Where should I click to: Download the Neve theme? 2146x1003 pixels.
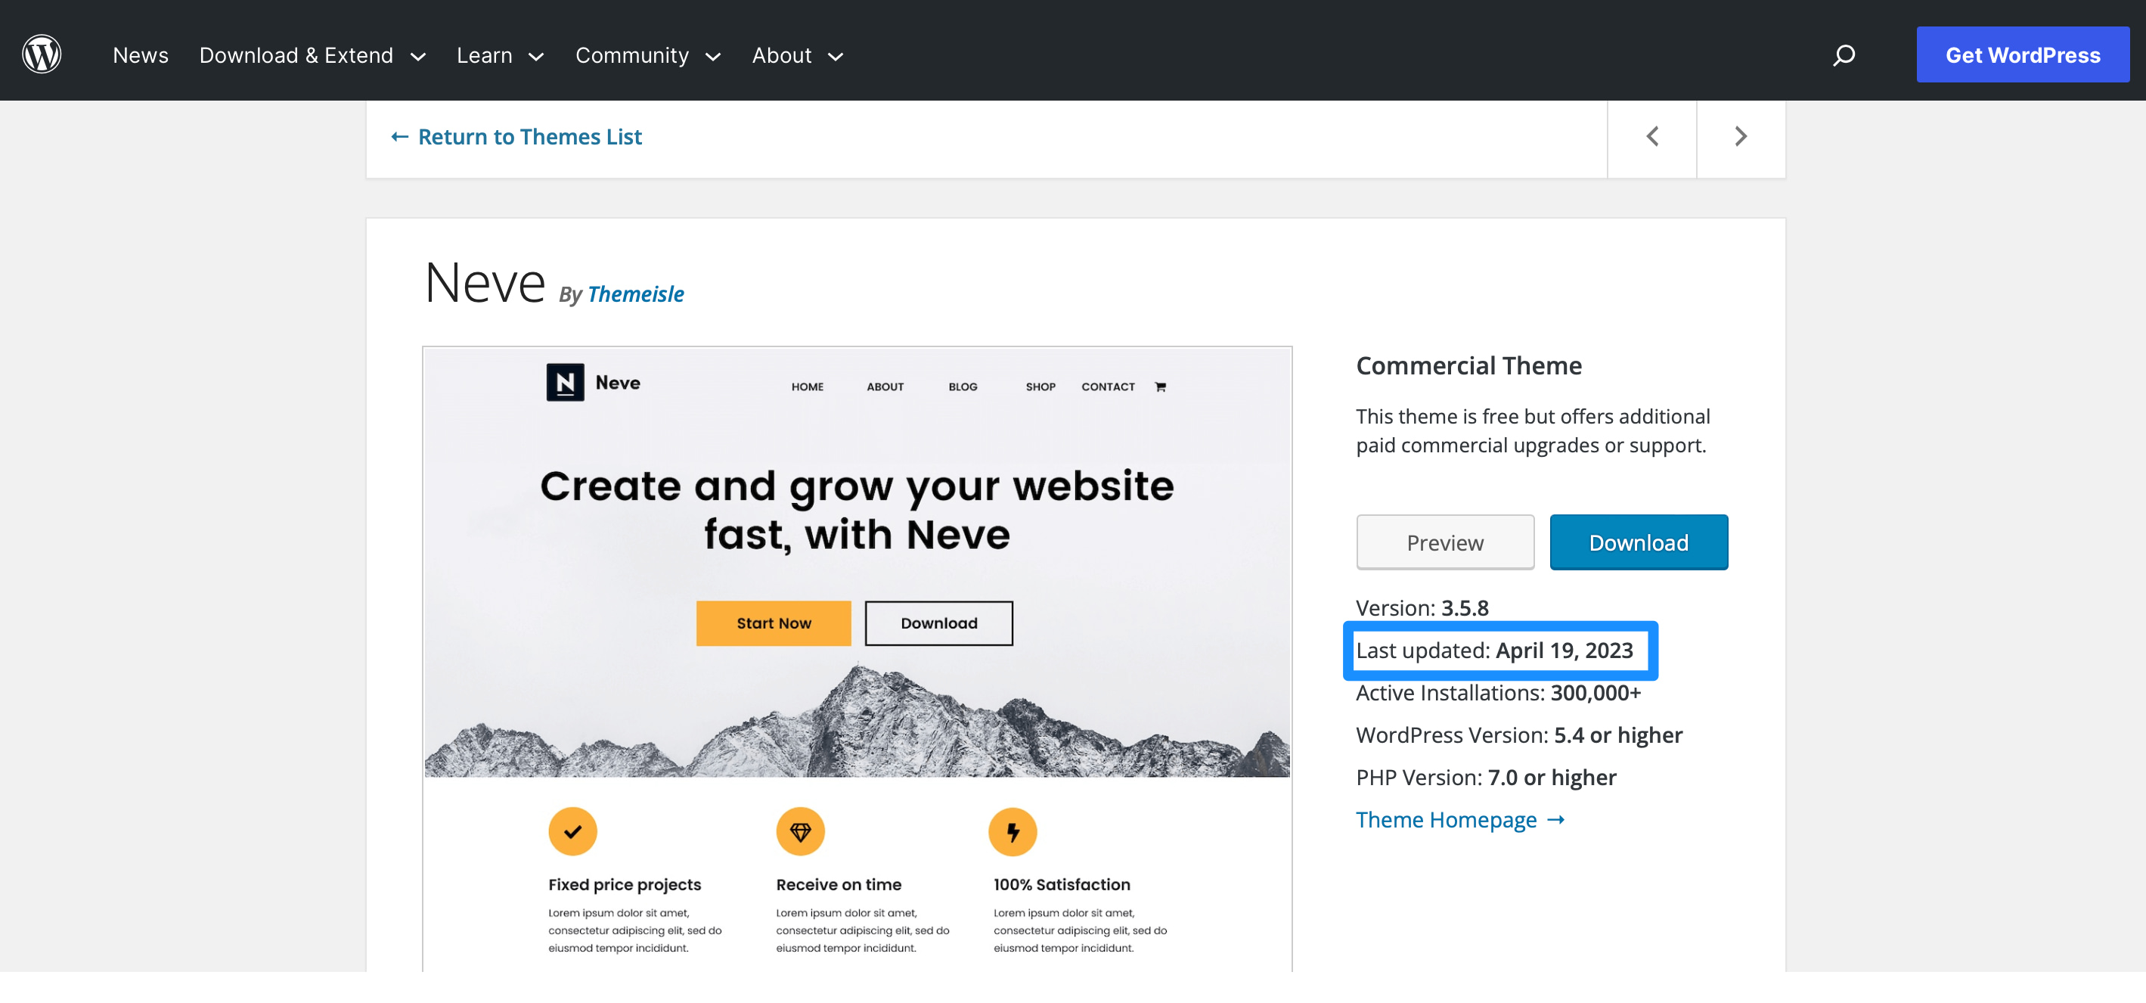pos(1638,542)
